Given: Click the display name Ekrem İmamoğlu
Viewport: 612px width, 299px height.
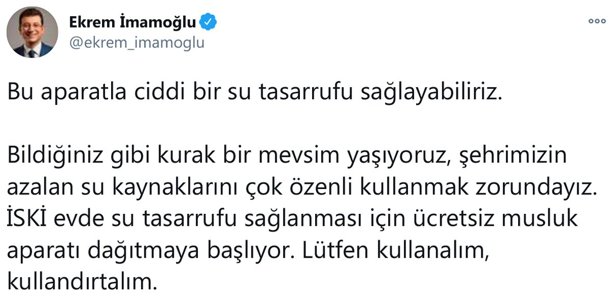Looking at the screenshot, I should (133, 22).
